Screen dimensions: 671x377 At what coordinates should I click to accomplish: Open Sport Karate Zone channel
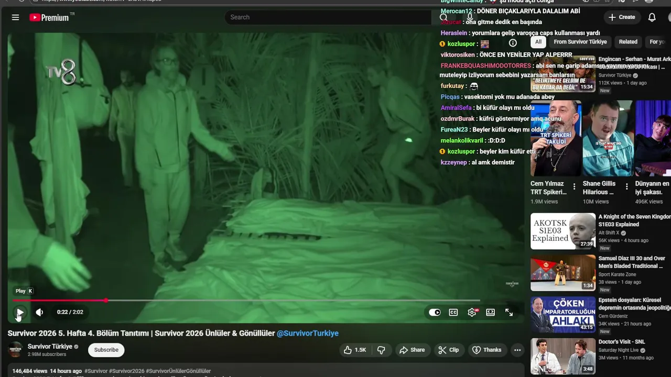tap(617, 274)
